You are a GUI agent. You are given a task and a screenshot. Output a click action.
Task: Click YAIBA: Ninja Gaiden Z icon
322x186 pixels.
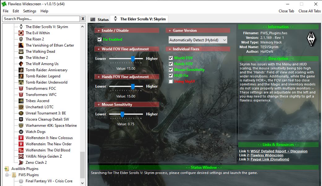(x=21, y=156)
